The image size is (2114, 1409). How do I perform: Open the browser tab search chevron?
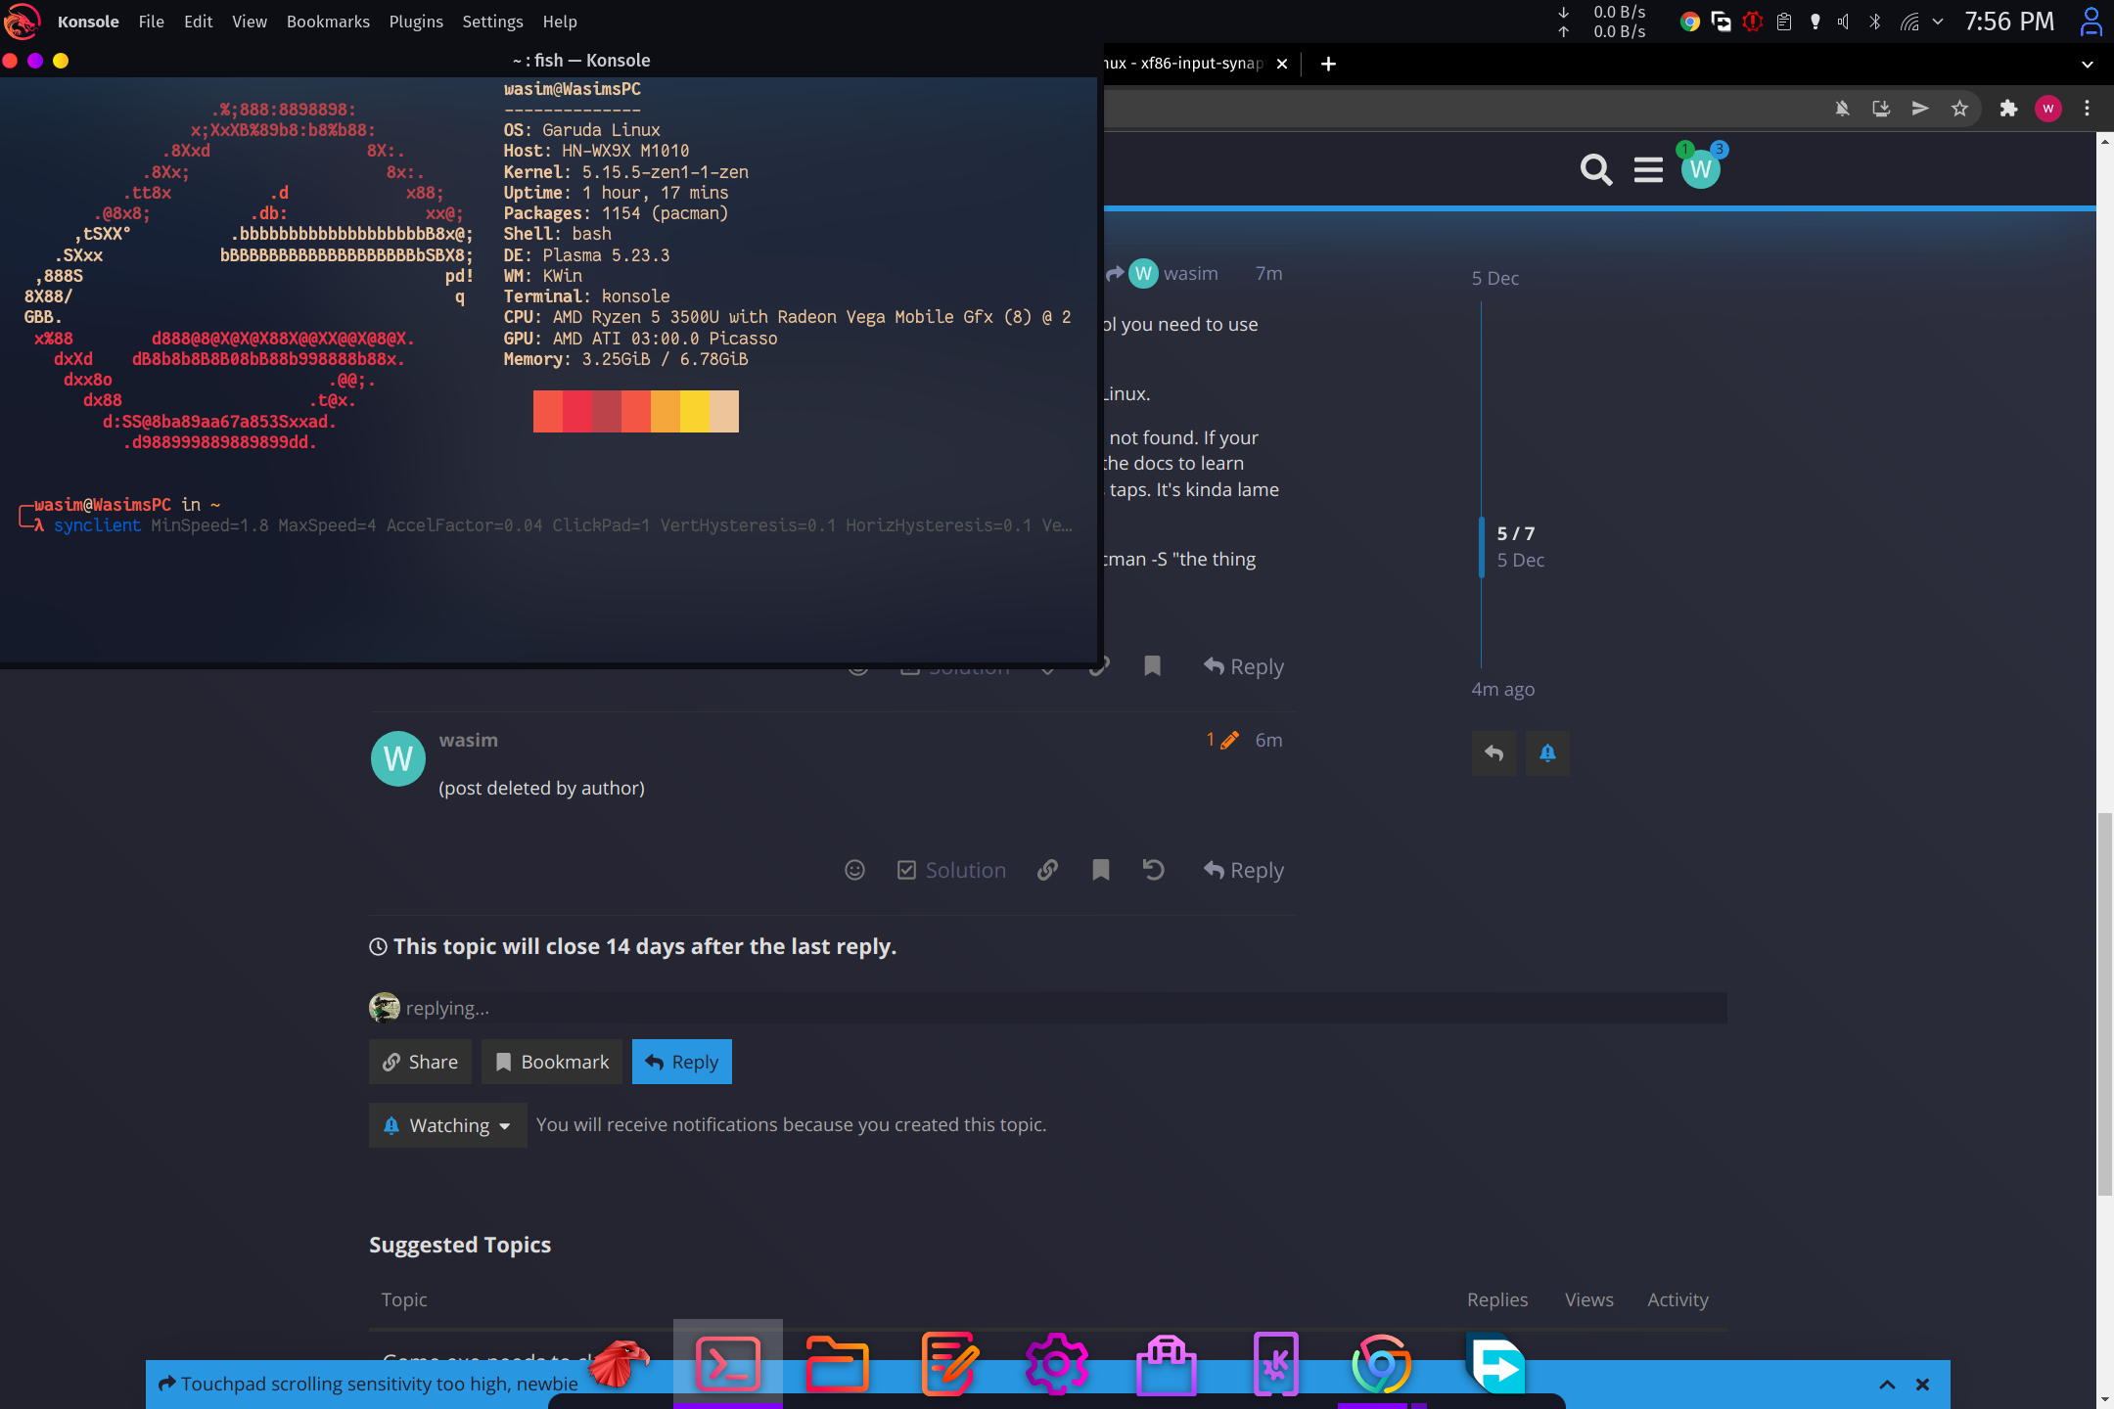(2088, 64)
